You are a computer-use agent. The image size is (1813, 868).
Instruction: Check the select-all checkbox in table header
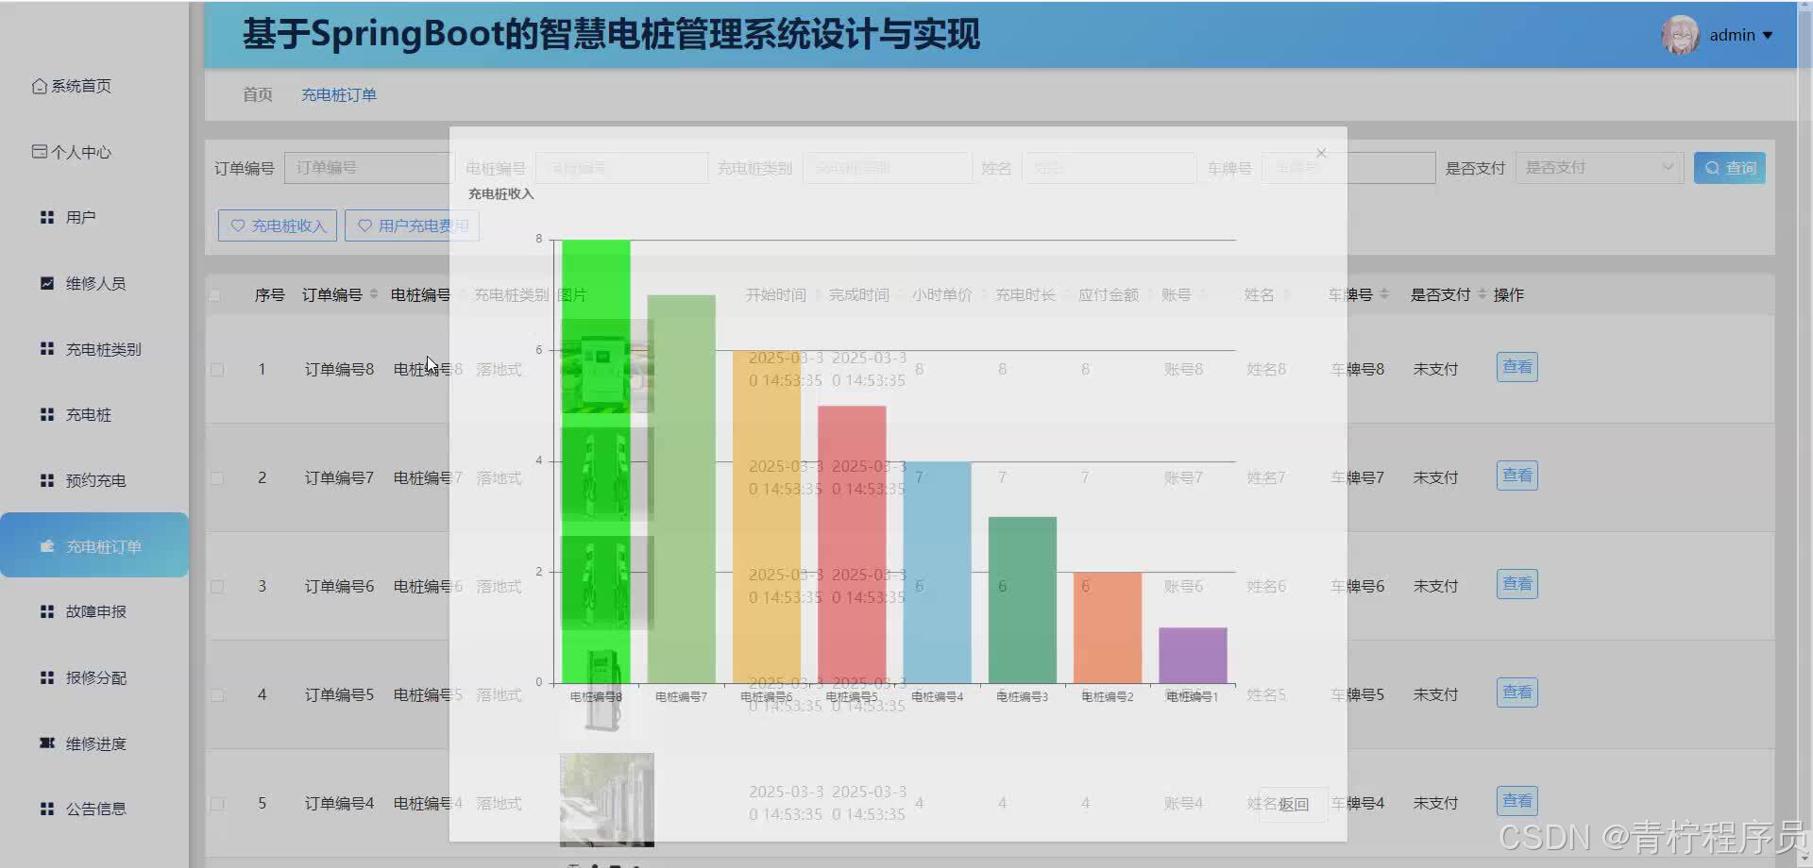pos(215,293)
